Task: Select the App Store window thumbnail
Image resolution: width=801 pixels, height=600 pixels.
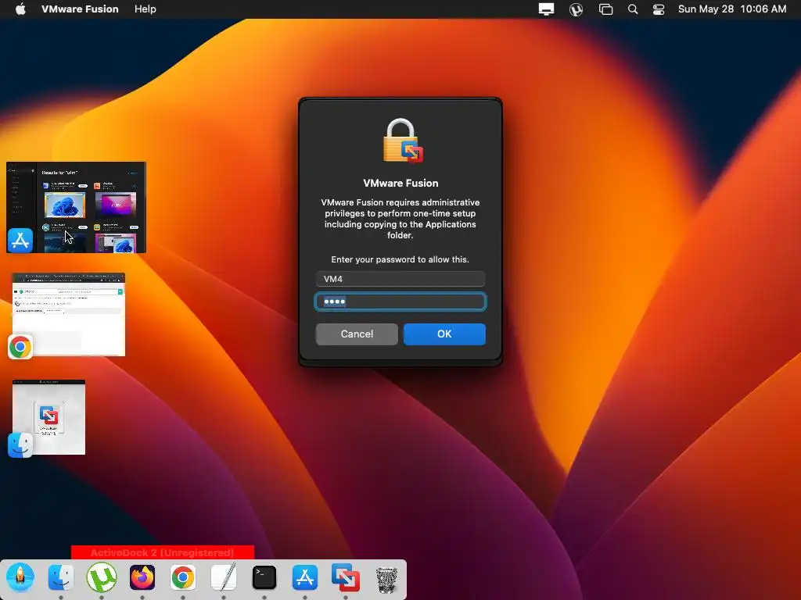Action: 77,207
